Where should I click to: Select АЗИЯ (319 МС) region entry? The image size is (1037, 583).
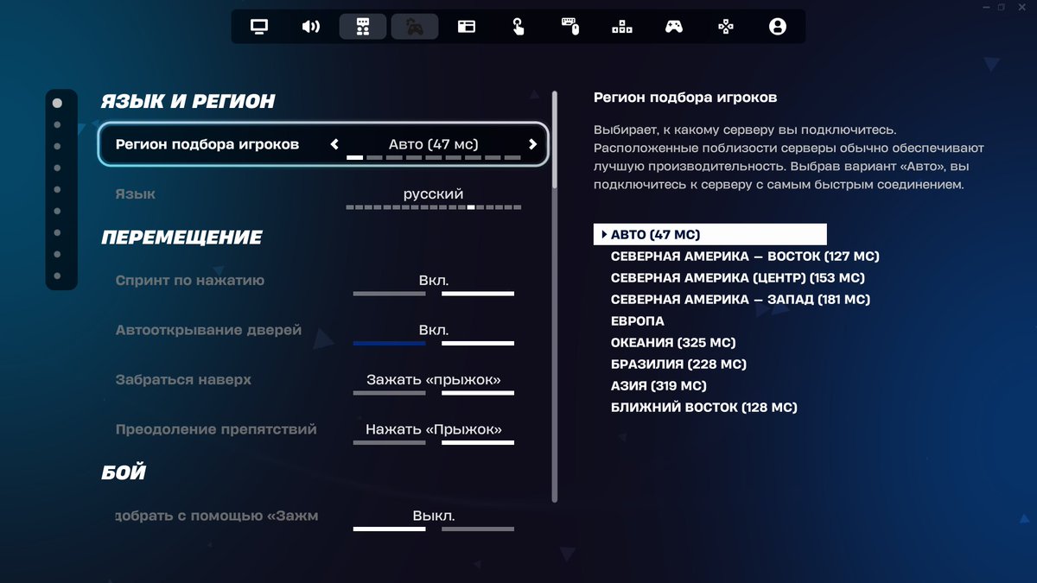tap(658, 386)
